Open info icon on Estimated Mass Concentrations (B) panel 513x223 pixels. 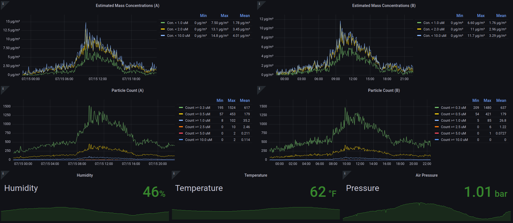point(259,4)
